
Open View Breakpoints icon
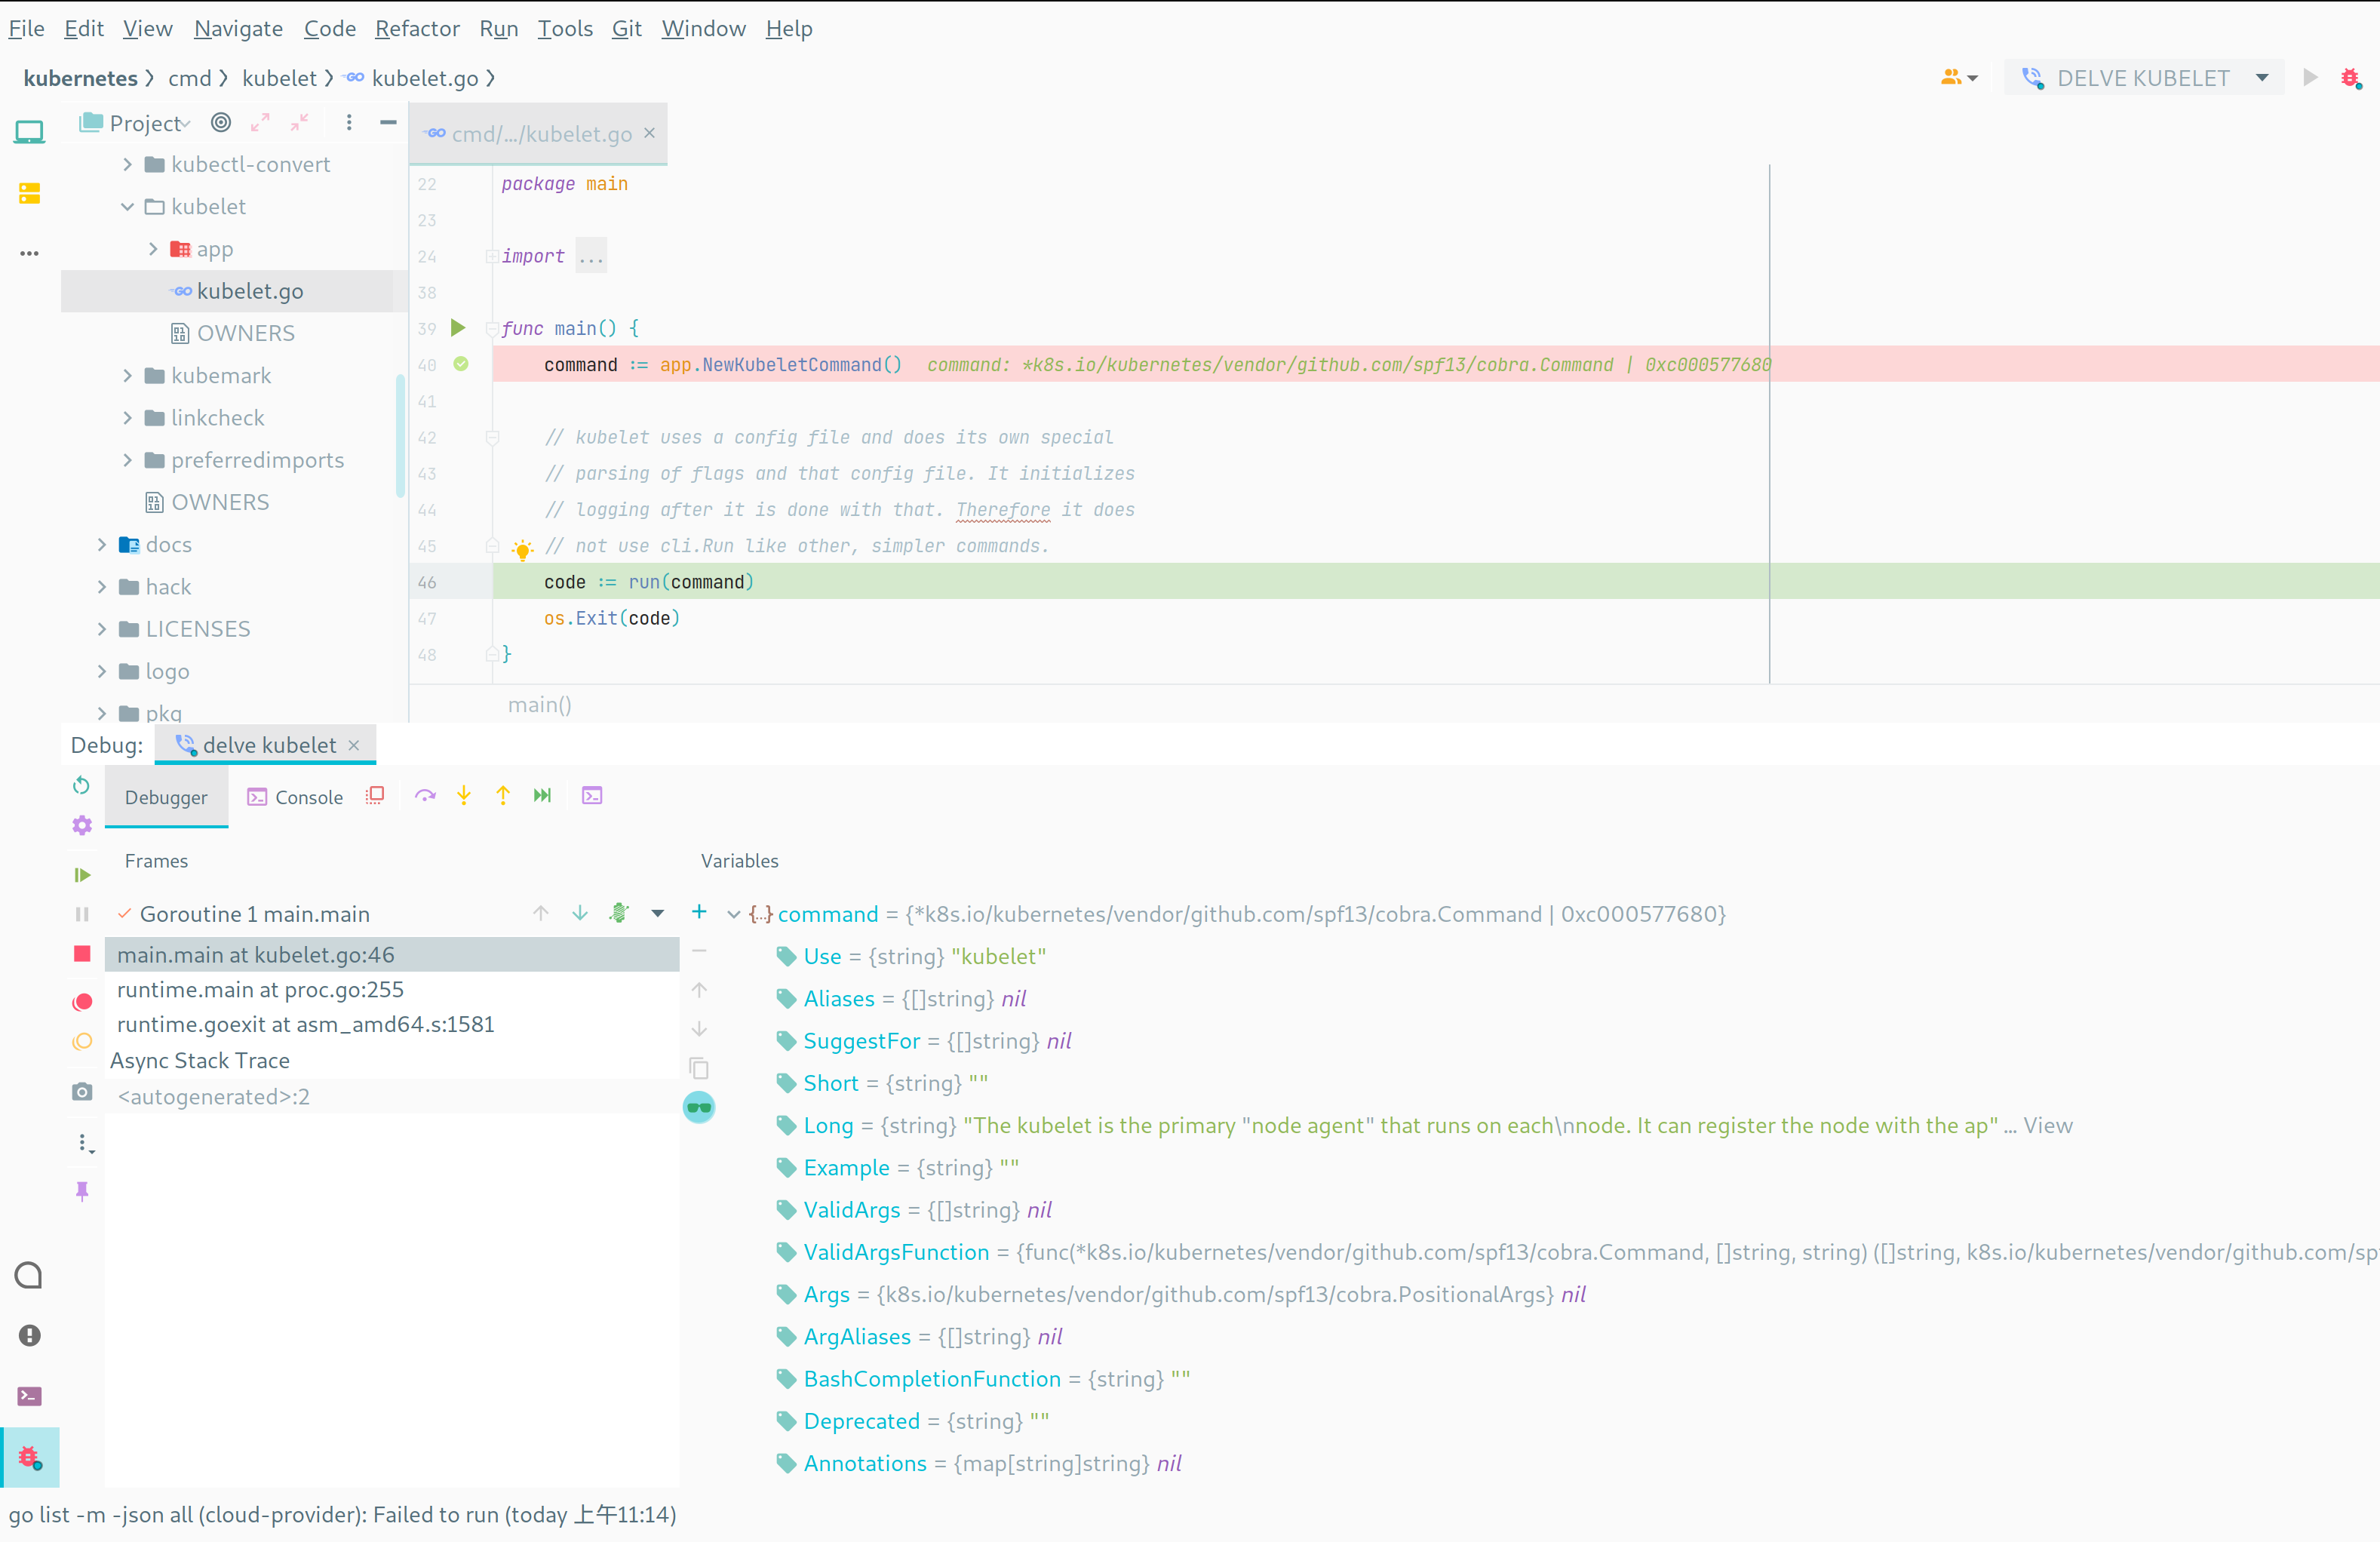click(x=82, y=1002)
